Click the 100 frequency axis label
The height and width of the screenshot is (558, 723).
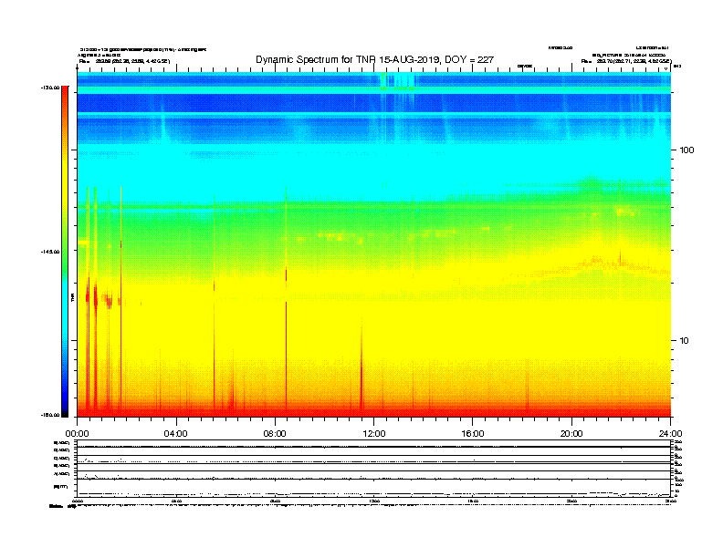point(686,150)
